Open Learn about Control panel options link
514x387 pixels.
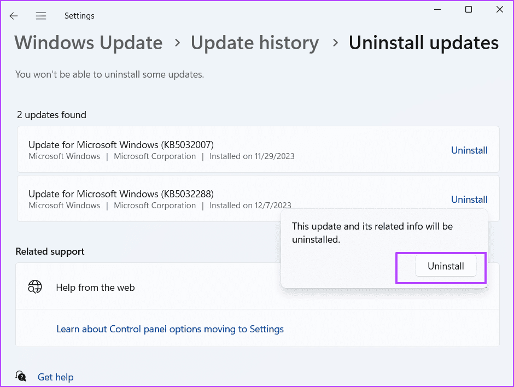pos(170,329)
